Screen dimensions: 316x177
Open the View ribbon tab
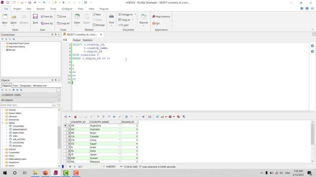pos(80,9)
